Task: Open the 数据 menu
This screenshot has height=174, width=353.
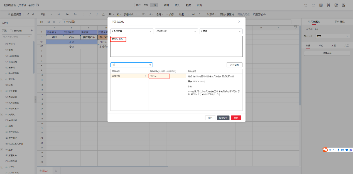Action: [x=188, y=5]
